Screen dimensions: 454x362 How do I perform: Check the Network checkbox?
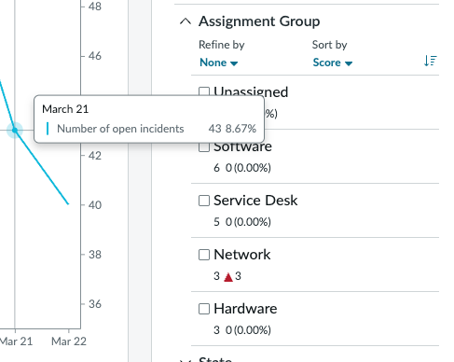[x=204, y=255]
